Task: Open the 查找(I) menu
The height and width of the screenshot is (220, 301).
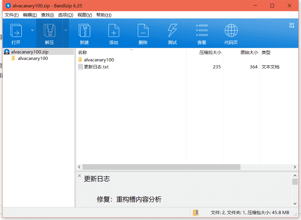Action: (47, 15)
